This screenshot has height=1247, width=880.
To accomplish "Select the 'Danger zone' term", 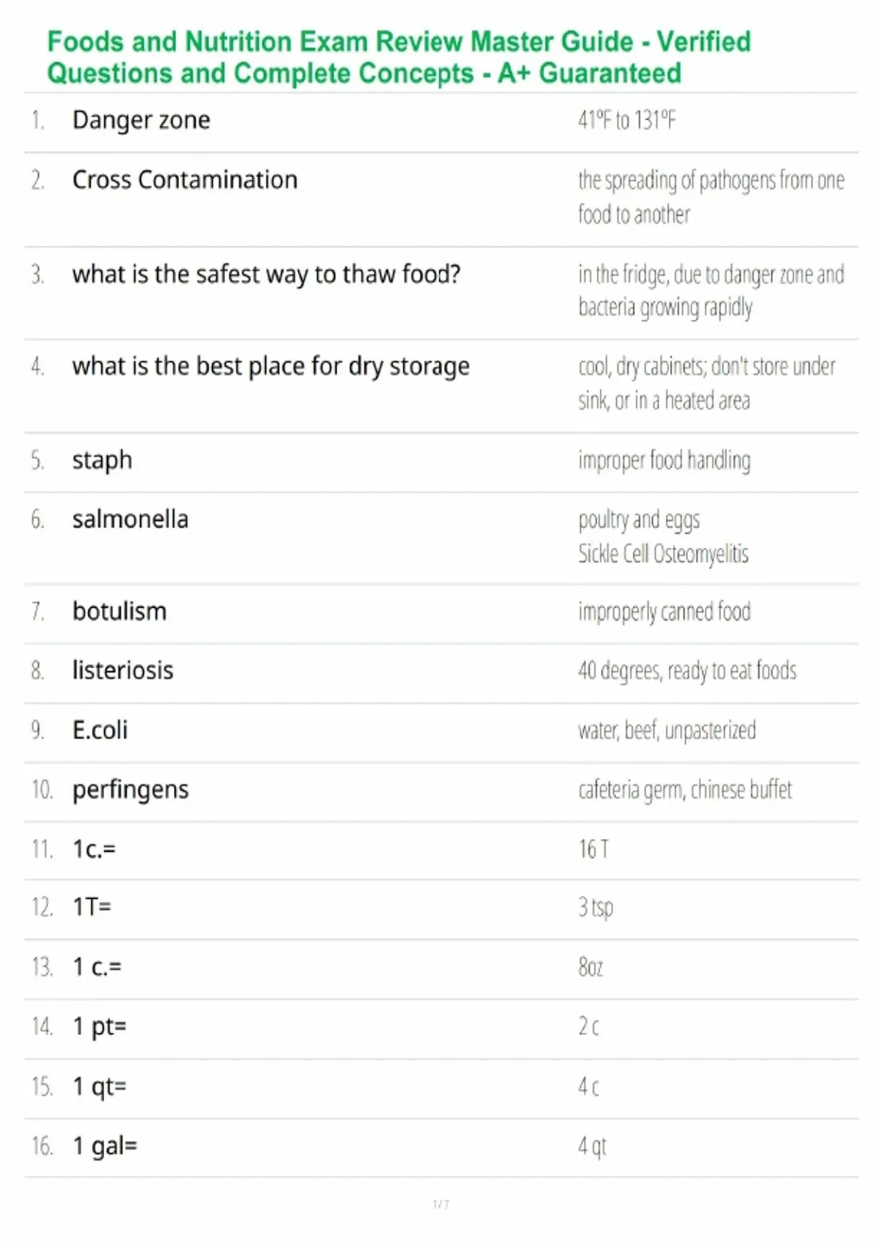I will [x=141, y=120].
